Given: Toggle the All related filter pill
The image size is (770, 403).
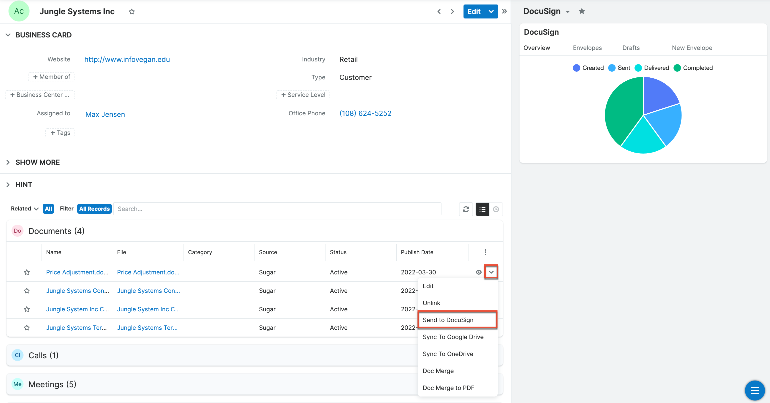Looking at the screenshot, I should pos(48,209).
